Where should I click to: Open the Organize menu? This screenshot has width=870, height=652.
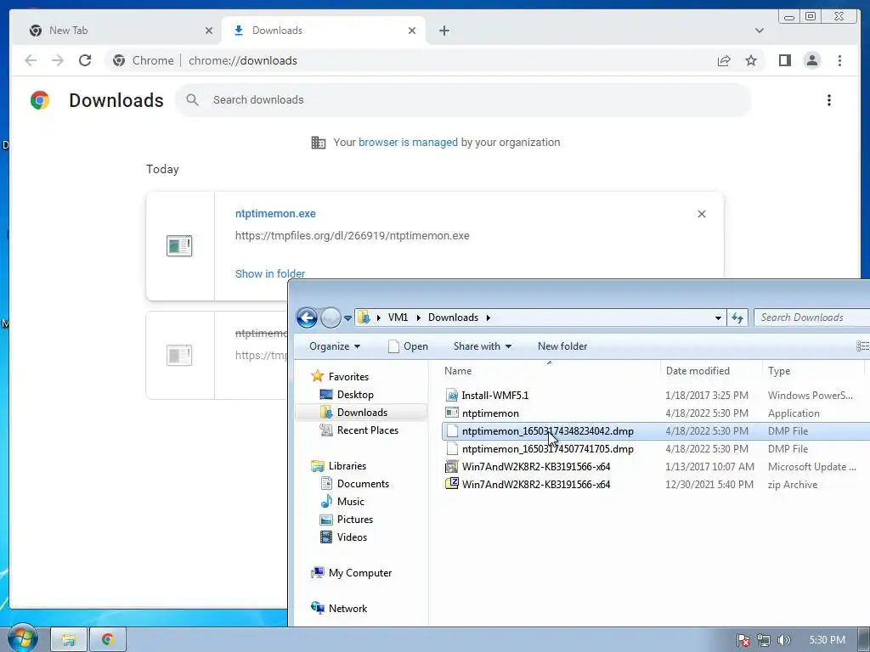coord(335,346)
